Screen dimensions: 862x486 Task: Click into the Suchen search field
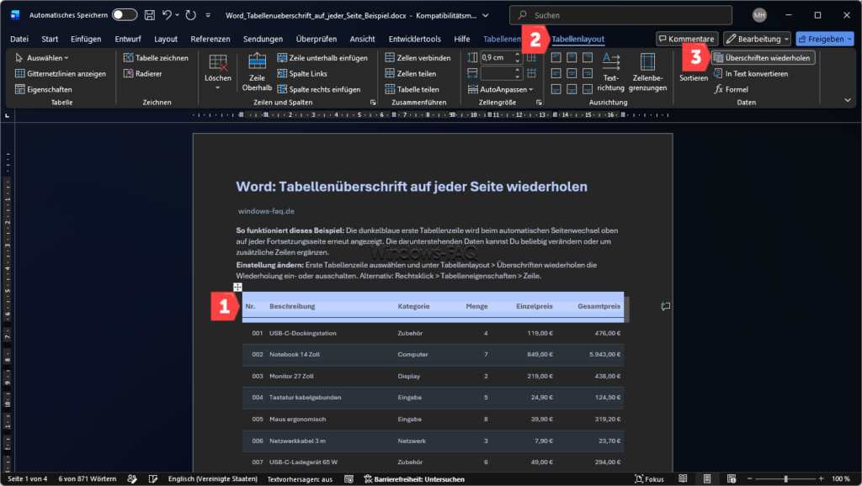coord(620,15)
